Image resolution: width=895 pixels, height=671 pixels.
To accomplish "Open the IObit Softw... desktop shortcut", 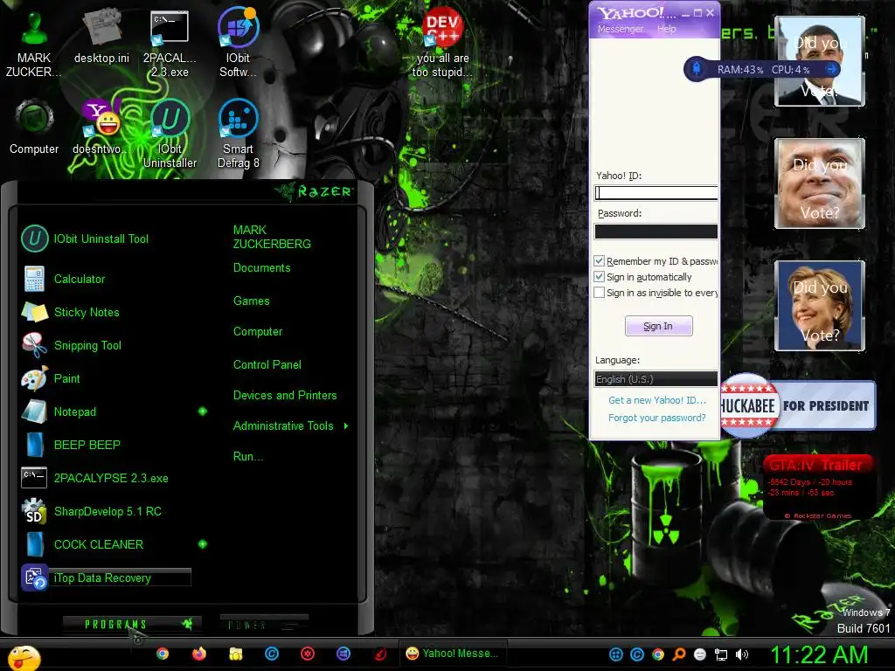I will click(x=238, y=44).
